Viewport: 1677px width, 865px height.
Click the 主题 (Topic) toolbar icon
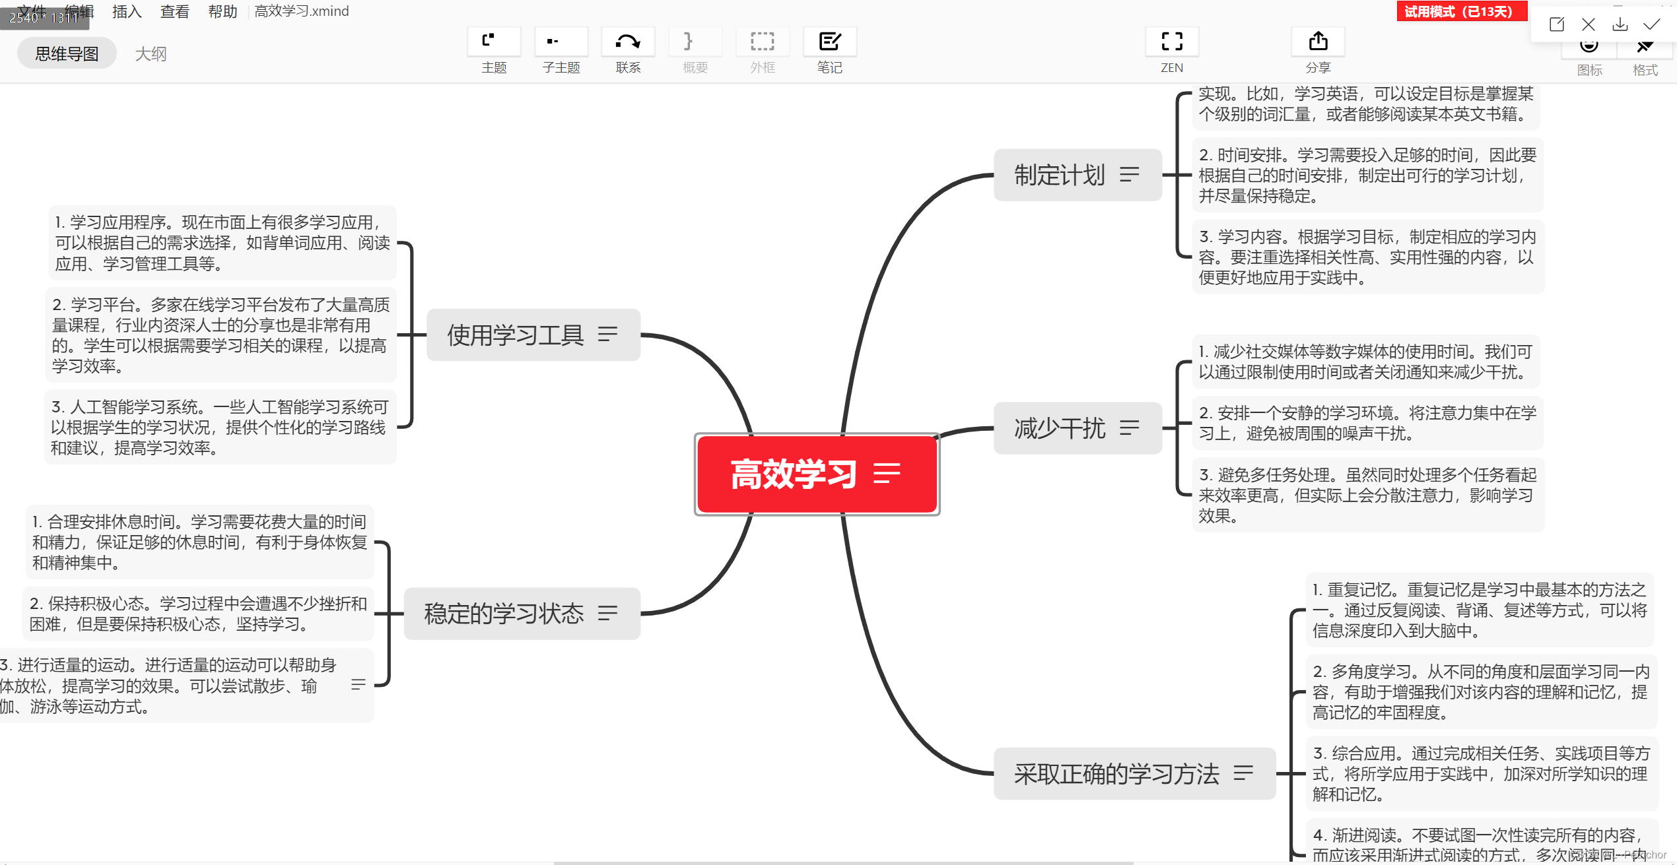(x=493, y=42)
